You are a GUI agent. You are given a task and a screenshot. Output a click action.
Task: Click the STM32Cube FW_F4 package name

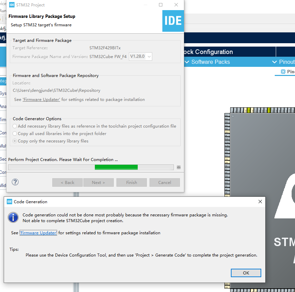pyautogui.click(x=108, y=57)
